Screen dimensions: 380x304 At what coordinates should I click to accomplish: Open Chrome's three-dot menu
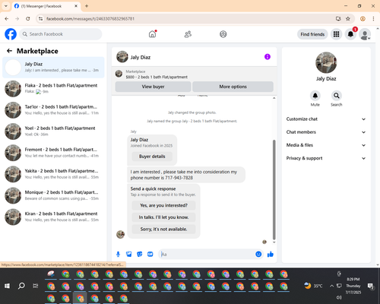[x=373, y=19]
